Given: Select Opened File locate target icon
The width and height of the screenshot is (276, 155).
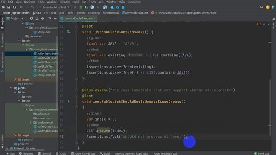Looking at the screenshot, I should click(x=31, y=18).
